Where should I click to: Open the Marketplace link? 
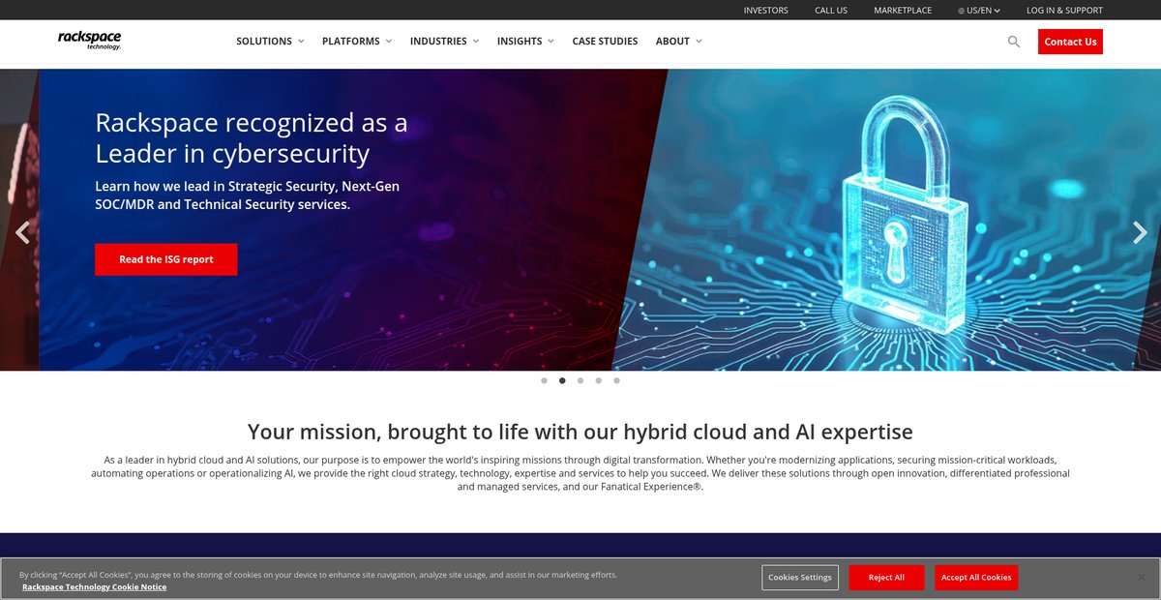coord(903,11)
